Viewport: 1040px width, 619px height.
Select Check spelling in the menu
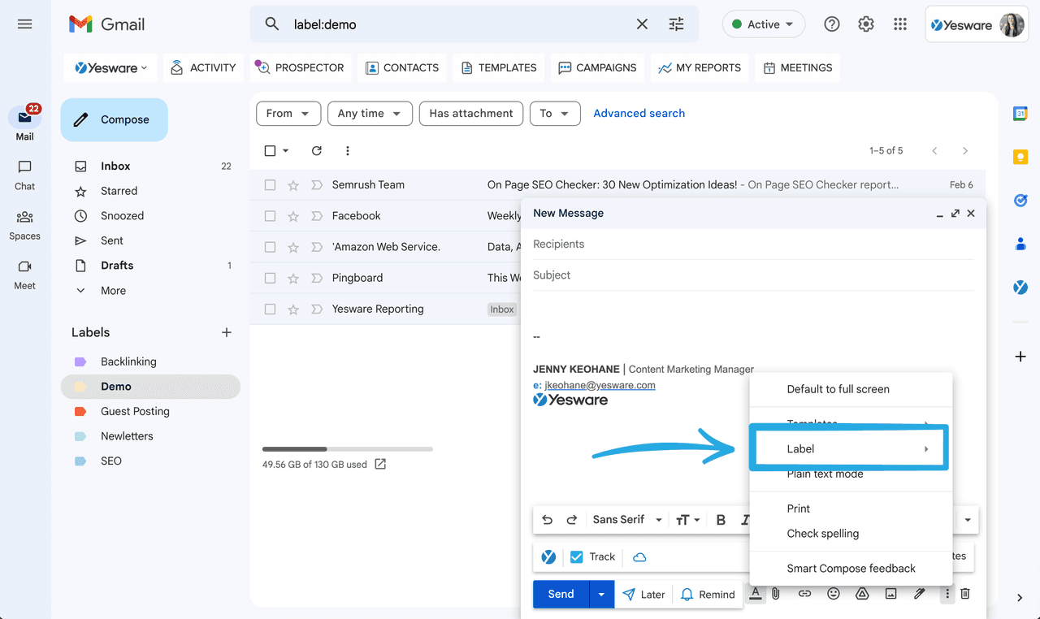click(822, 534)
